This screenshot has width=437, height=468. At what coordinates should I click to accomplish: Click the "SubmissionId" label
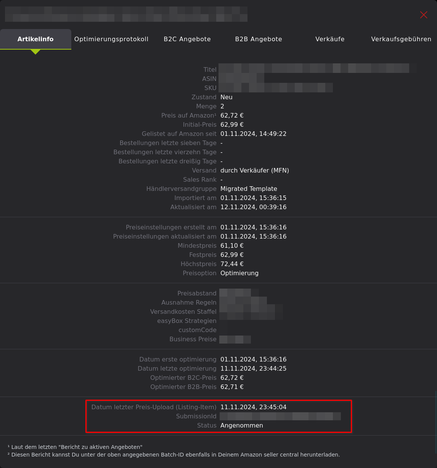point(196,416)
